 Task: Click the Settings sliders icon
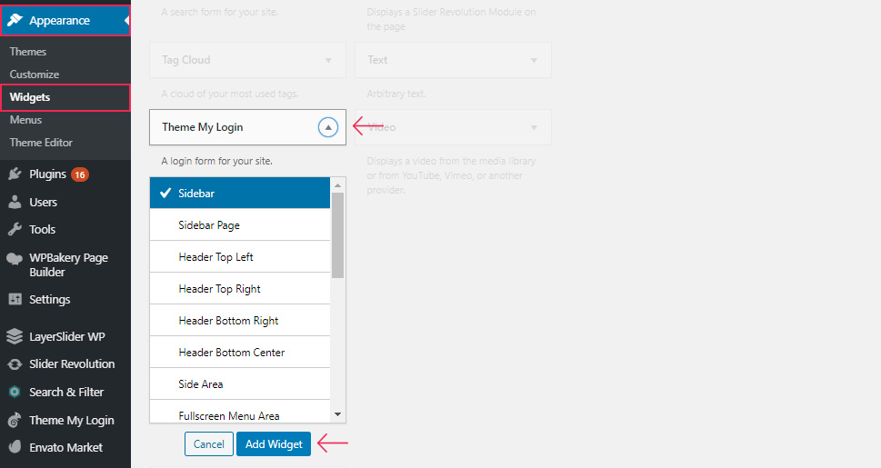pyautogui.click(x=15, y=300)
